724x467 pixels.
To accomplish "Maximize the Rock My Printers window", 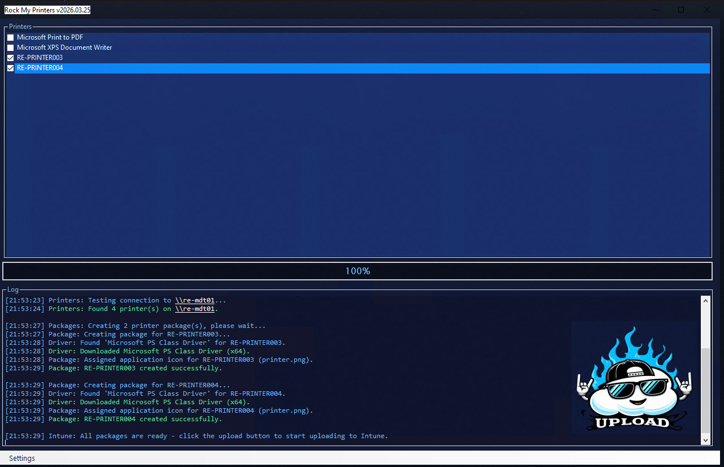I will click(681, 10).
